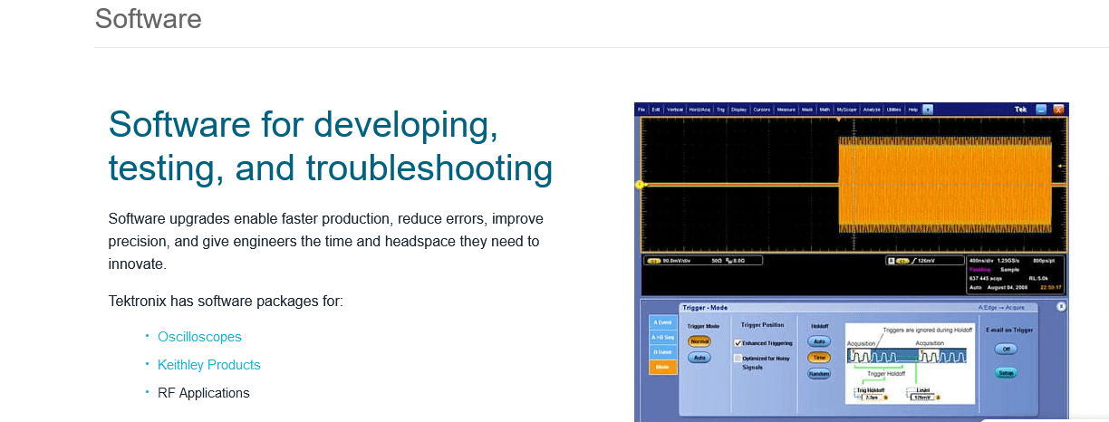Viewport: 1109px width, 422px height.
Task: Open the Analyze menu
Action: point(872,109)
